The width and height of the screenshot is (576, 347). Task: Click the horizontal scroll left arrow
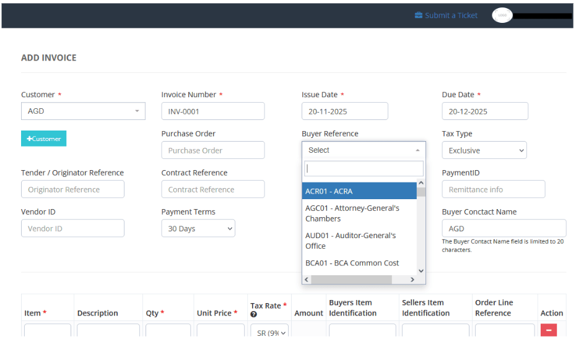[307, 280]
